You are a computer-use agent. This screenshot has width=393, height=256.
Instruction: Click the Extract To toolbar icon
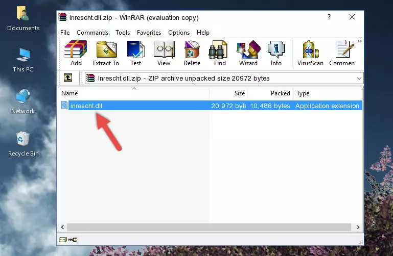pyautogui.click(x=106, y=53)
